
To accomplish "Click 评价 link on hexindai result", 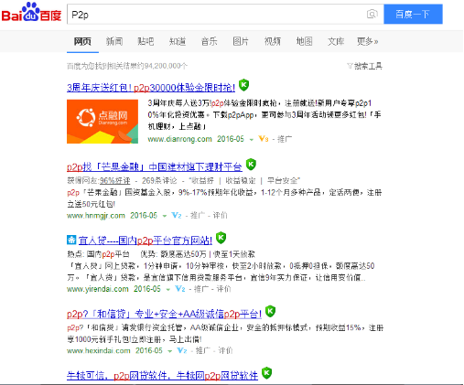I will pyautogui.click(x=225, y=350).
